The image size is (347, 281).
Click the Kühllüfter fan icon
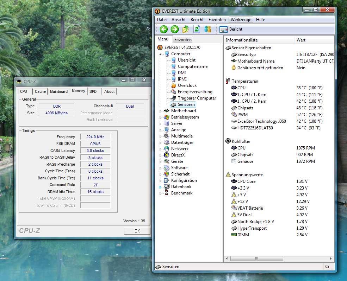[228, 141]
